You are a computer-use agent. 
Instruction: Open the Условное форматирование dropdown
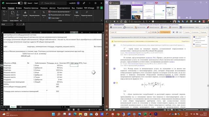[59, 12]
